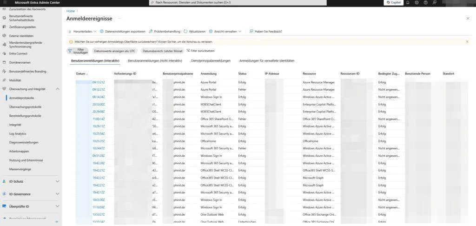
Task: Collapse Überwachung und Integrität section
Action: pos(57,89)
